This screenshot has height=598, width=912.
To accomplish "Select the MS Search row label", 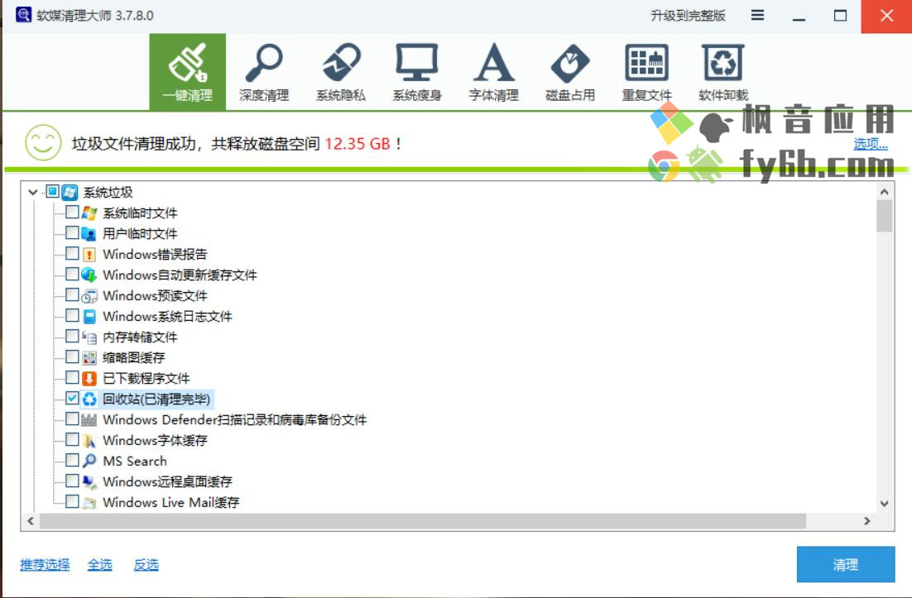I will 135,461.
